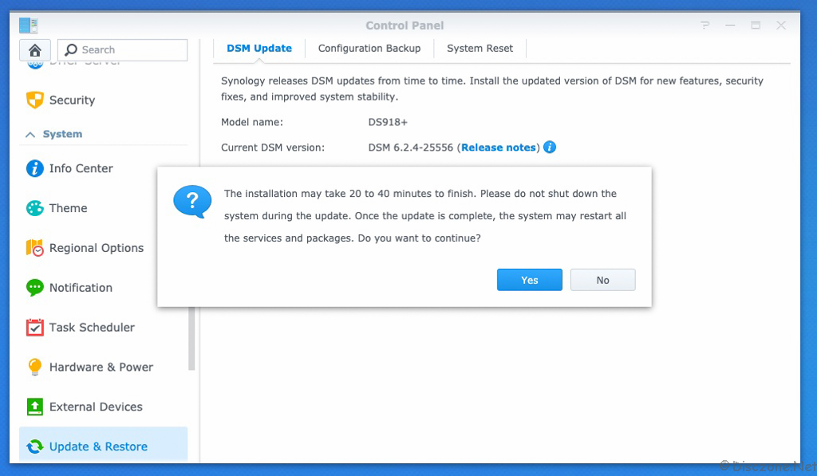Click into the Search field
This screenshot has height=476, width=817.
coord(122,50)
